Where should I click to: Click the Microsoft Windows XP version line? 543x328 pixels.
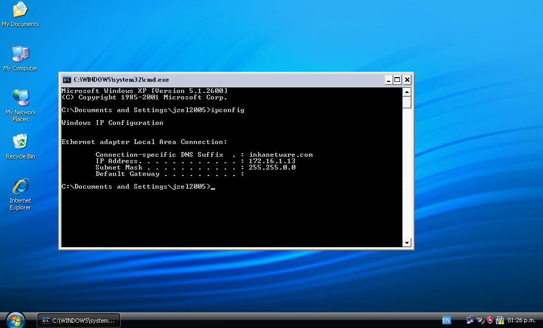point(145,91)
